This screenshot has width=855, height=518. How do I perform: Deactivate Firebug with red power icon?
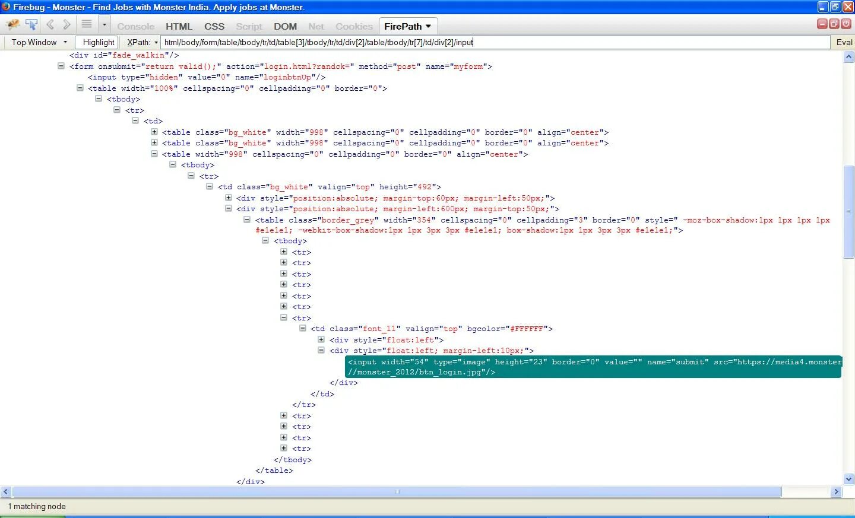846,24
